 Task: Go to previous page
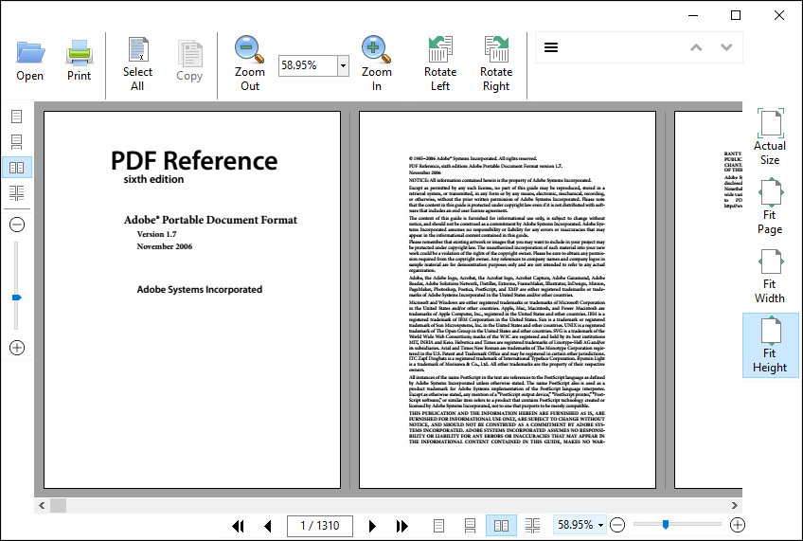267,526
